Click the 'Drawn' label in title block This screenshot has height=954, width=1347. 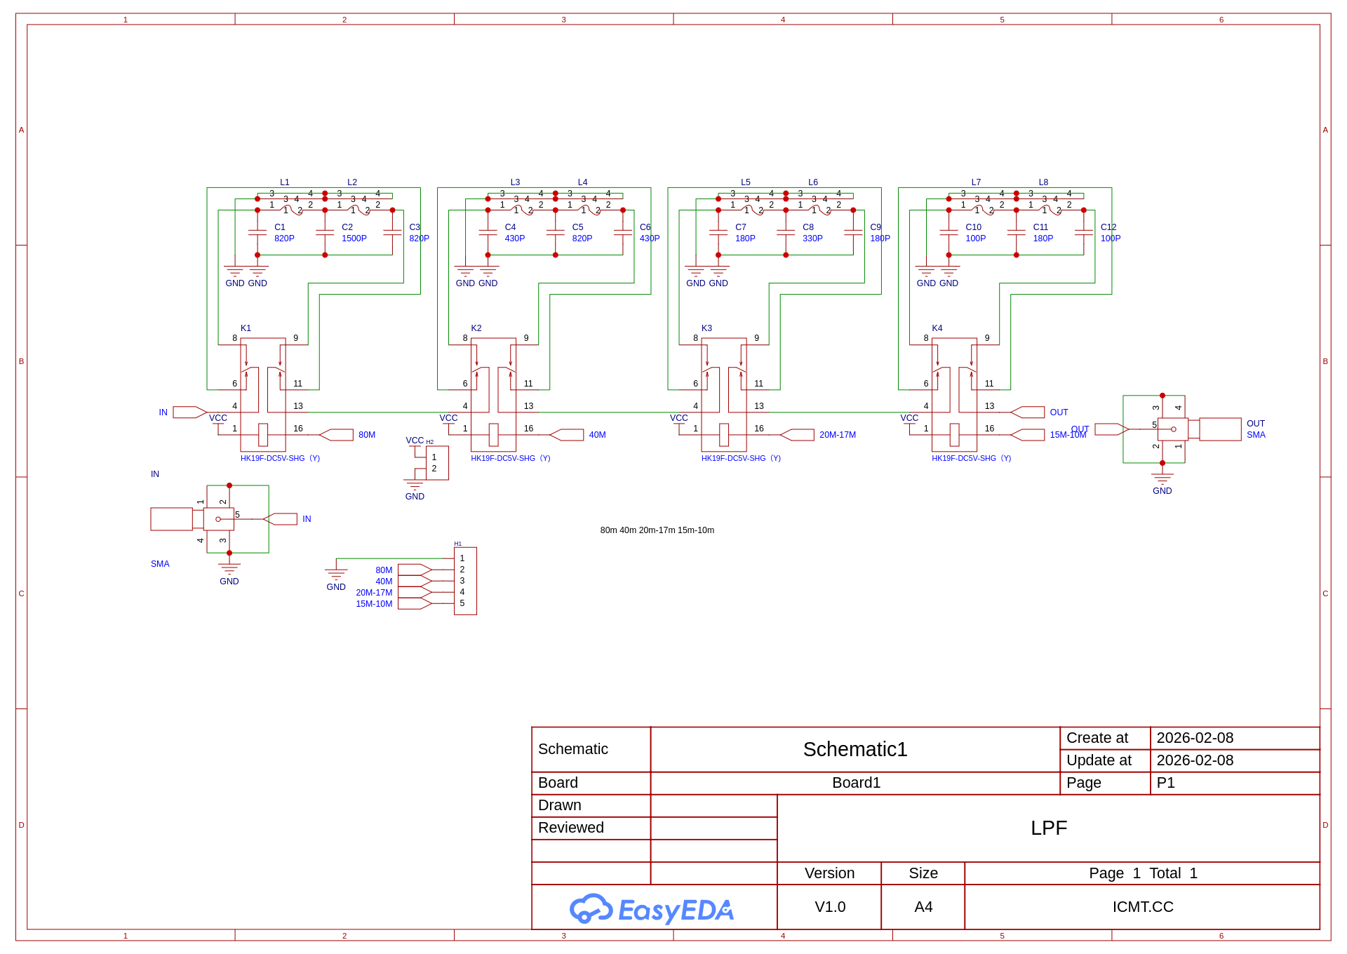tap(559, 805)
